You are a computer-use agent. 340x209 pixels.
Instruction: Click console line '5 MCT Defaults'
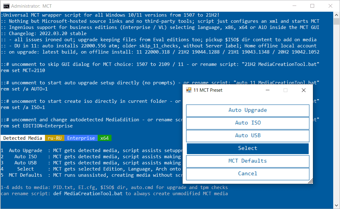coord(91,175)
